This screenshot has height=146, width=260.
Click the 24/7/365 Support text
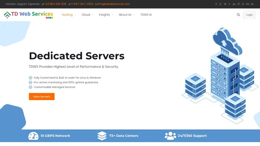[192, 136]
